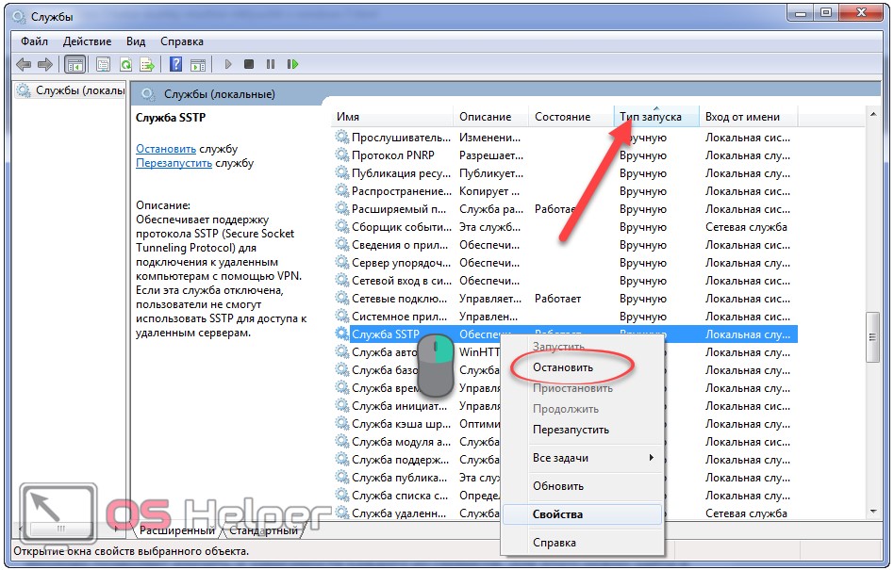
Task: Toggle the action pane toolbar icon
Action: (x=198, y=64)
